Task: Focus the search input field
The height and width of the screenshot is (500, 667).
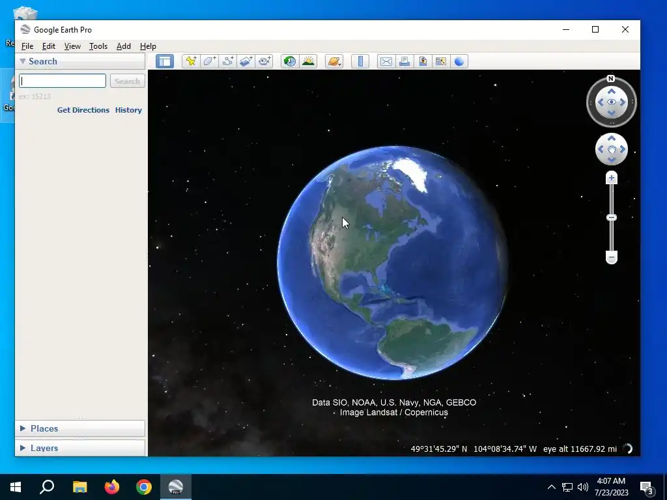Action: [x=63, y=81]
